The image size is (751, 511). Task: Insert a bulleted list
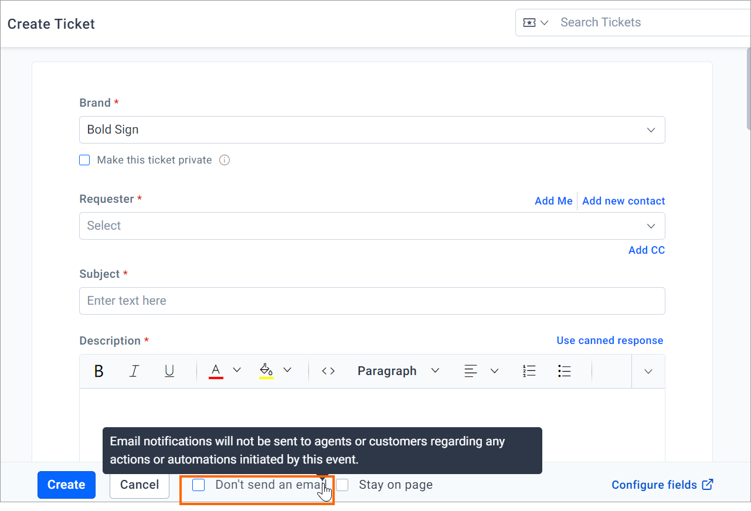tap(565, 371)
